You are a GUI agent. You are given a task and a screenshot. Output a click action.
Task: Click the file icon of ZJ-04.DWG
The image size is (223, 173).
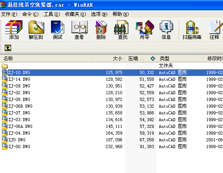click(x=5, y=133)
